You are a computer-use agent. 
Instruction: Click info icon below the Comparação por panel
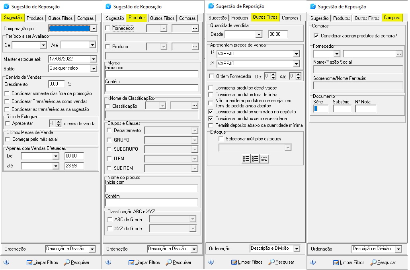tap(7, 262)
